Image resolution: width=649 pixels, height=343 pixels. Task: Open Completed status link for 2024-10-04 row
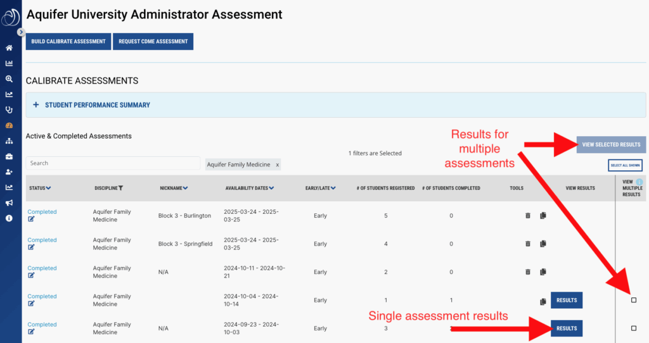coord(42,296)
